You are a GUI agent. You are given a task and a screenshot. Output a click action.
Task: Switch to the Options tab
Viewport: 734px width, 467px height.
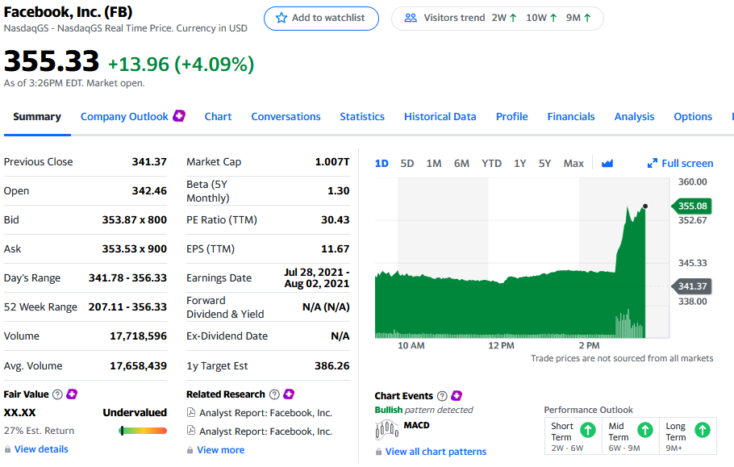click(693, 116)
